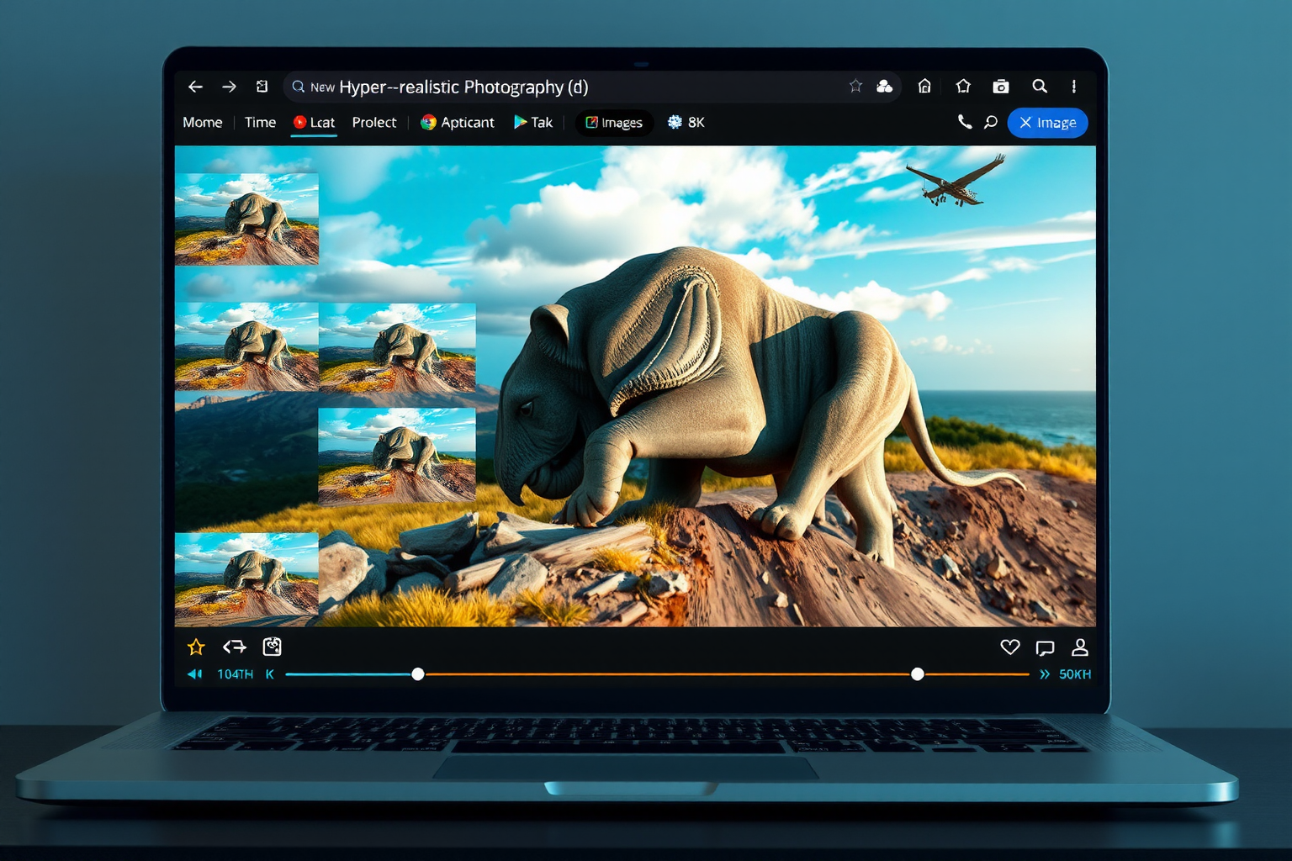
Task: Click the heart like icon
Action: coord(1010,647)
